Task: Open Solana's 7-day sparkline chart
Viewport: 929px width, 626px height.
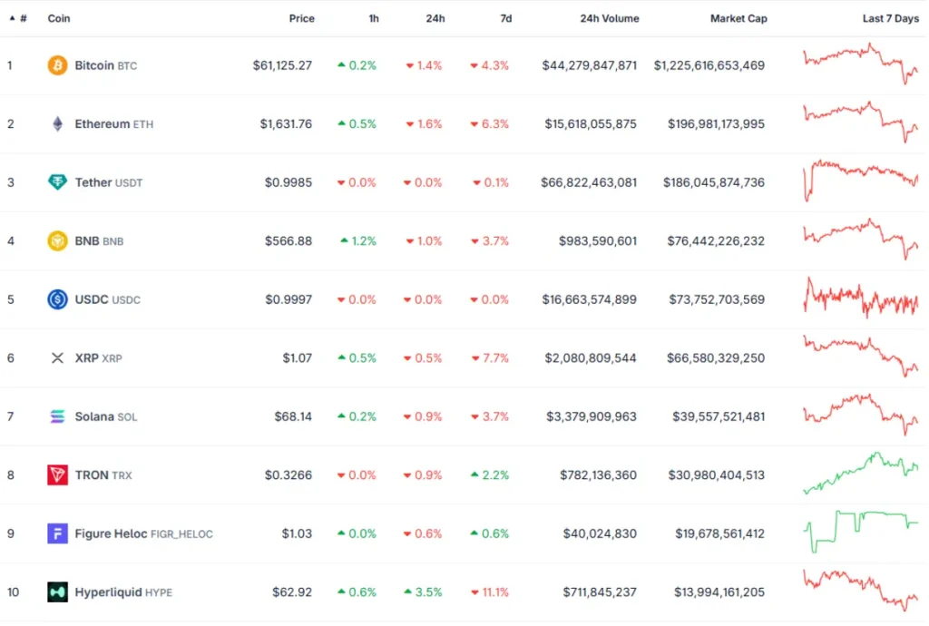Action: tap(861, 415)
